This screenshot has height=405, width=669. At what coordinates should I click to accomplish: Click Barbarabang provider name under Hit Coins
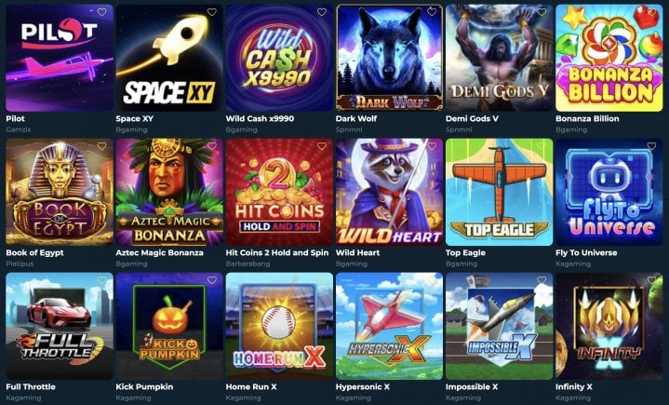248,263
